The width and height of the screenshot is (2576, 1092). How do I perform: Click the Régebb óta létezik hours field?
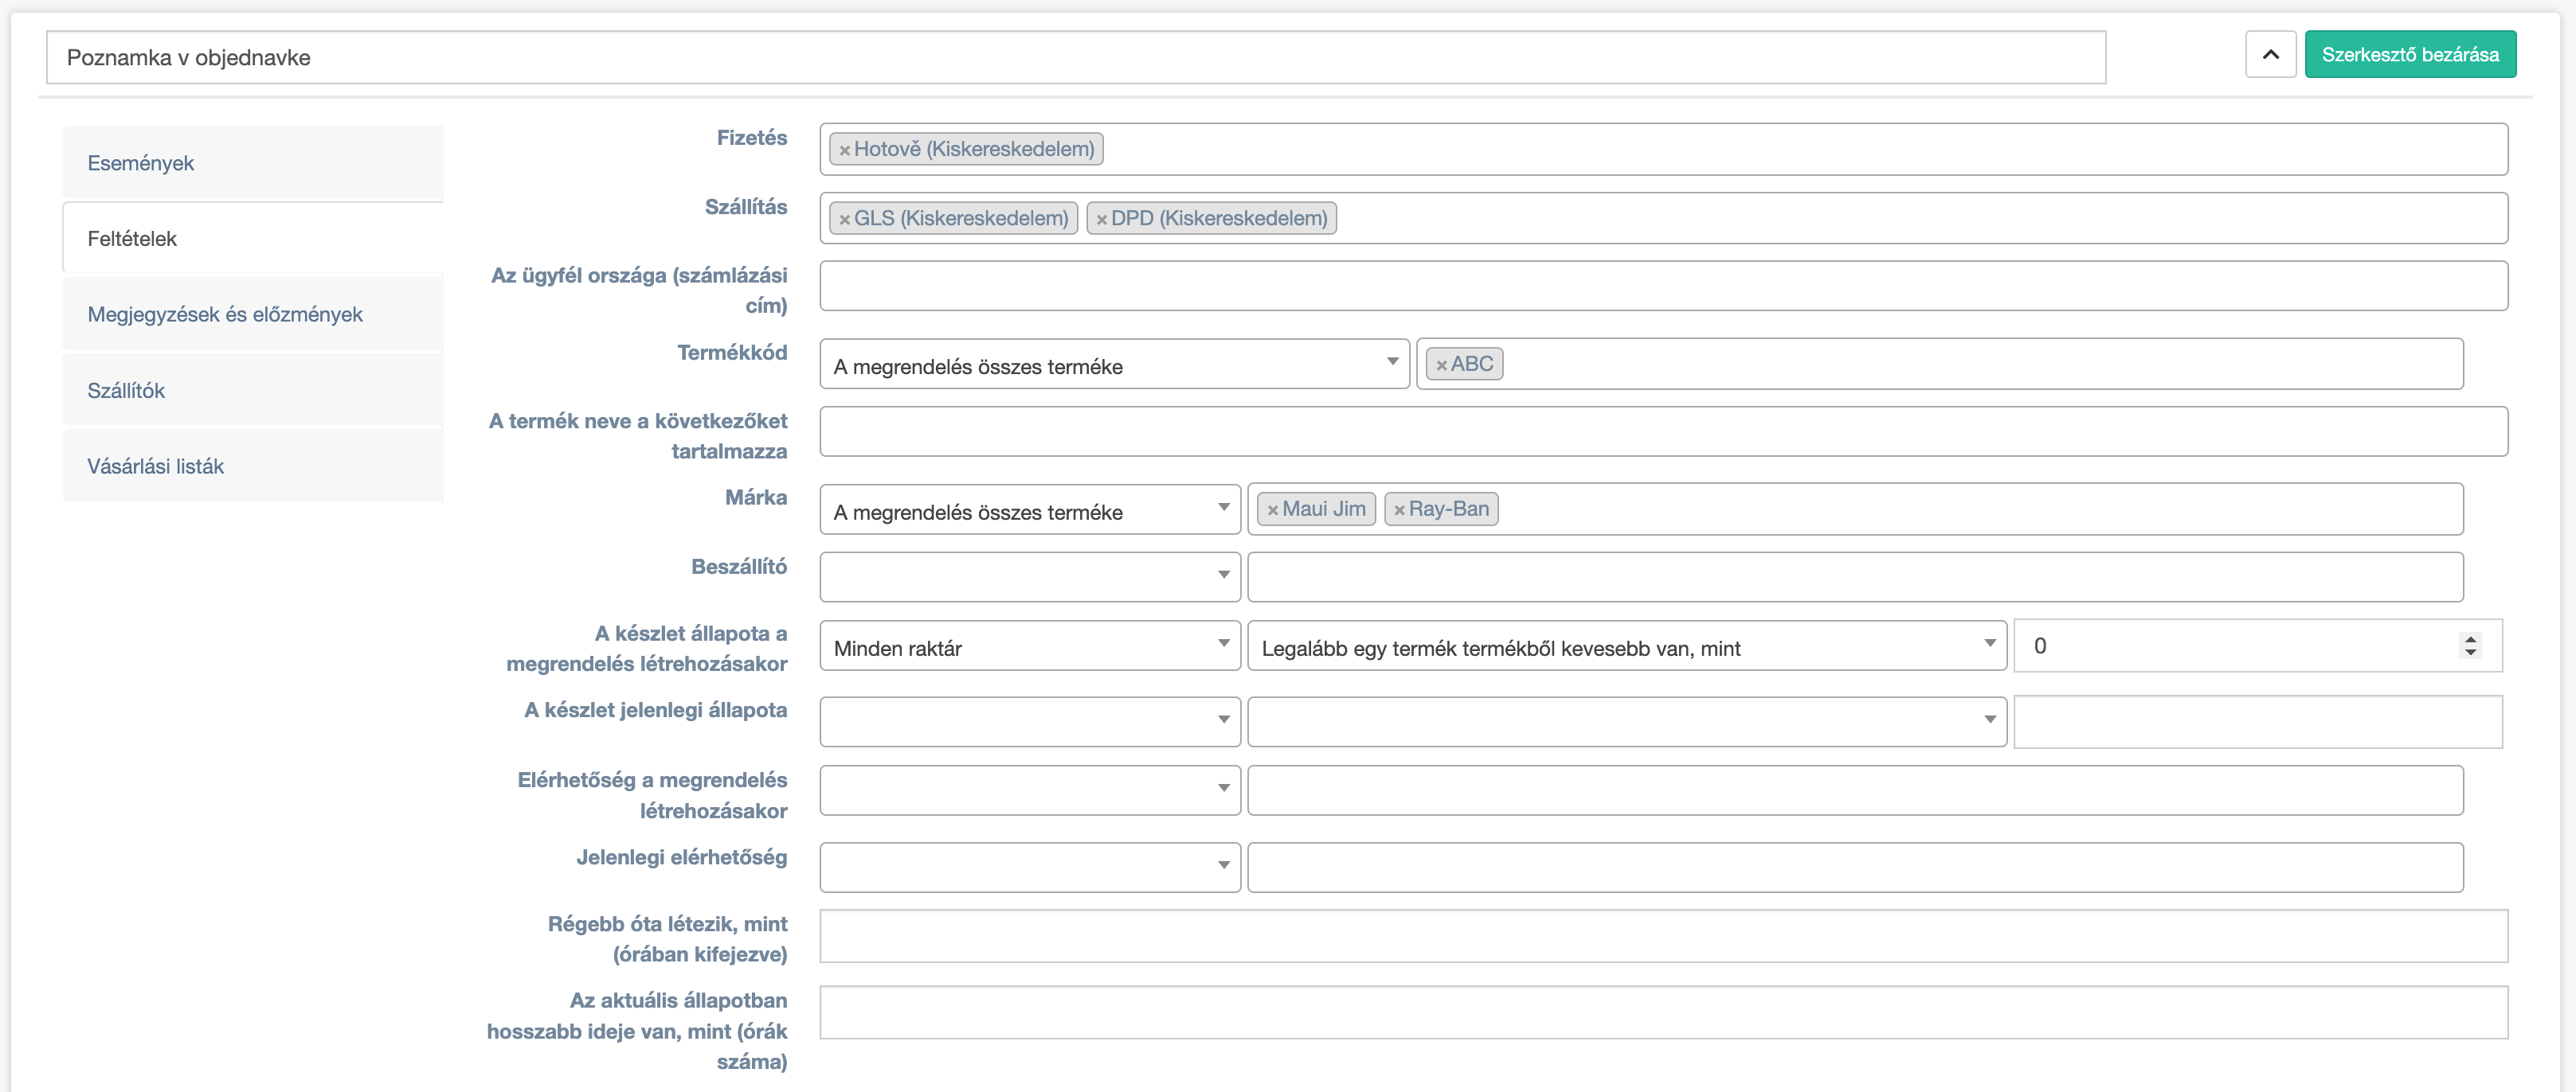point(1664,936)
